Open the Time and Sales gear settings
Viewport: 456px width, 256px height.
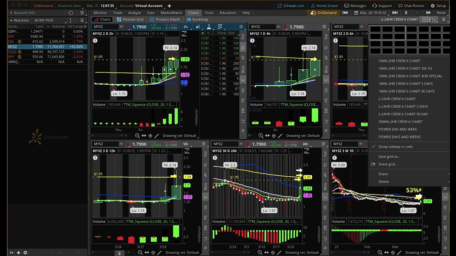pos(203,33)
